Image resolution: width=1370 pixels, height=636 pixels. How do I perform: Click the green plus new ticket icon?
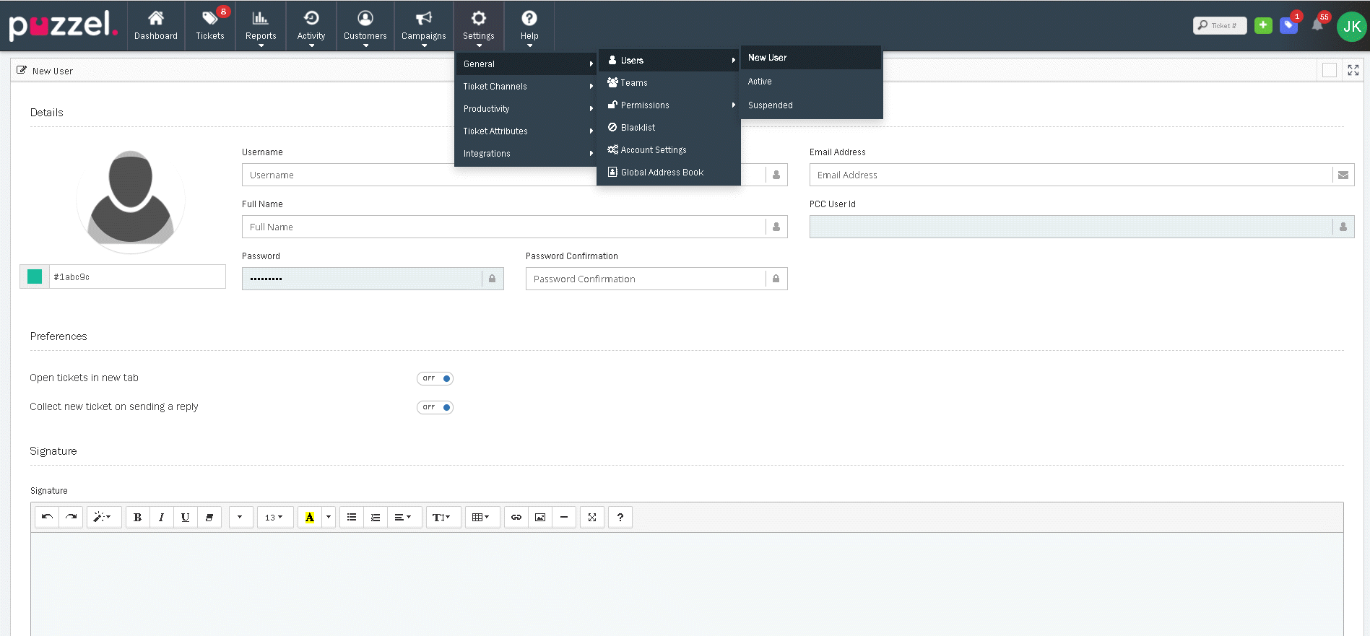pyautogui.click(x=1263, y=25)
